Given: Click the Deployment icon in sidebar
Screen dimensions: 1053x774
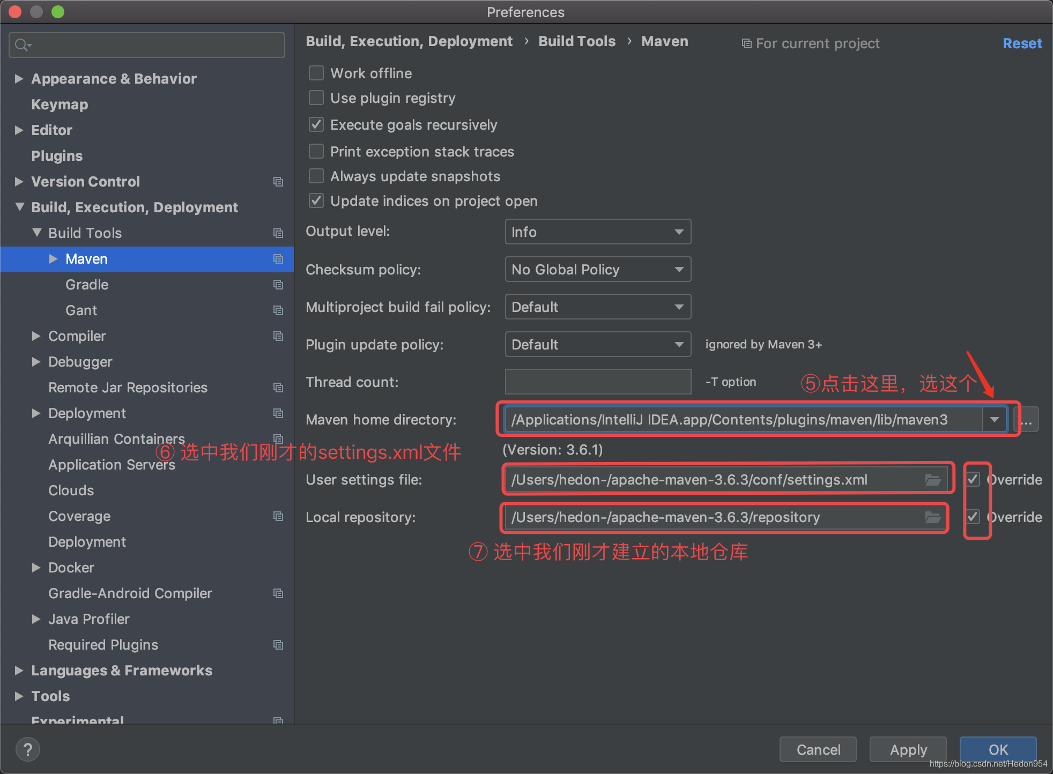Looking at the screenshot, I should tap(87, 413).
